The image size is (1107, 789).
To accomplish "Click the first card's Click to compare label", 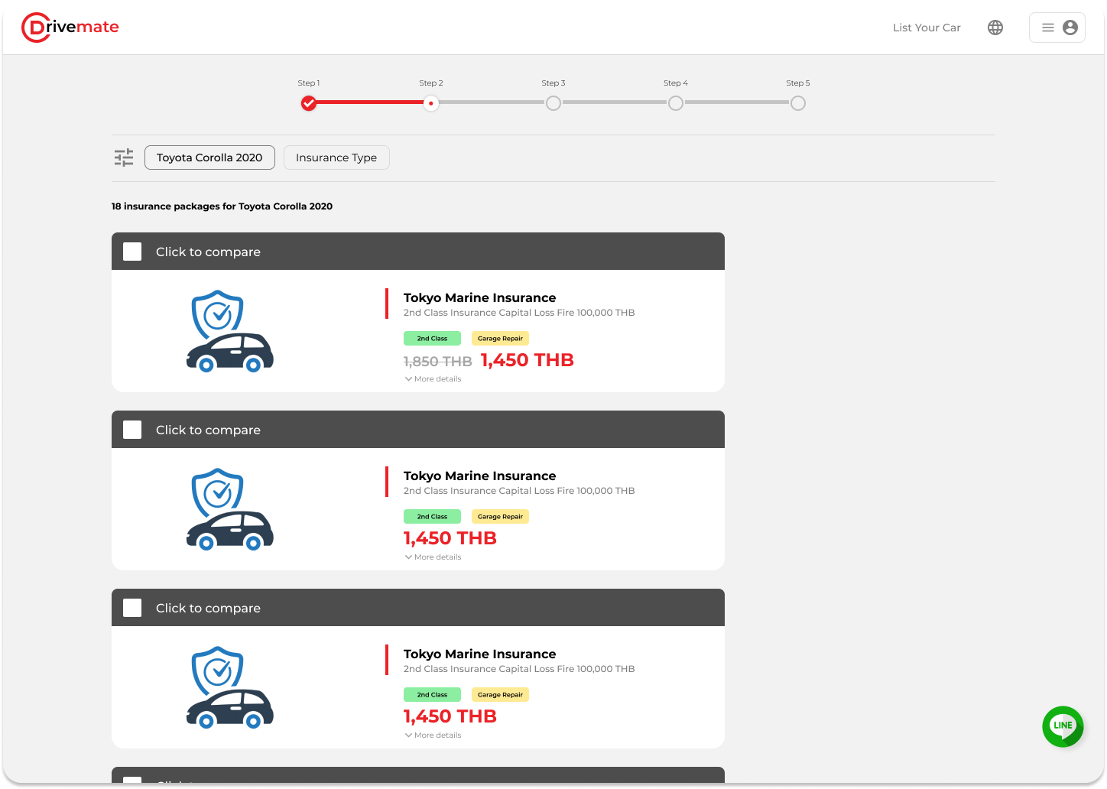I will click(208, 252).
